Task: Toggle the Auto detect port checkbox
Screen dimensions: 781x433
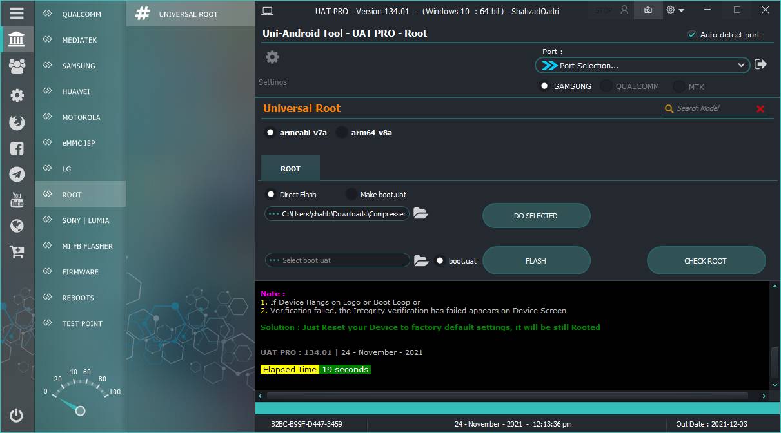Action: pos(692,35)
